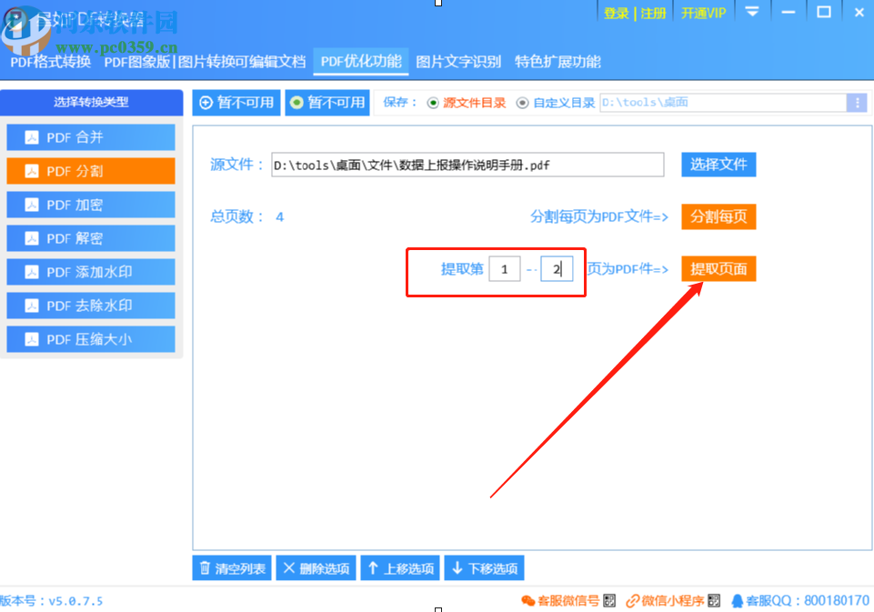Click the PDF 去除水印 file icon
This screenshot has height=612, width=874.
click(32, 306)
